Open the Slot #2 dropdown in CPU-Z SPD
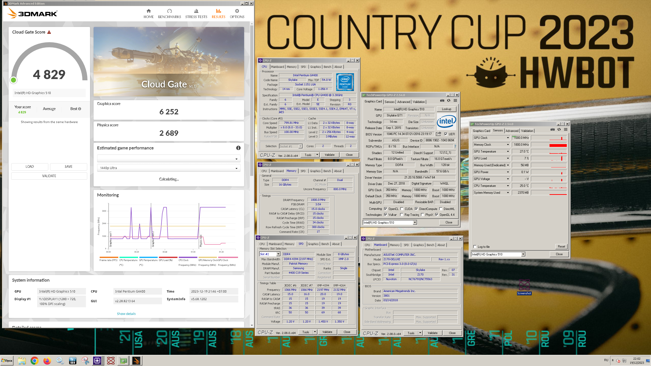The height and width of the screenshot is (366, 651). click(270, 254)
